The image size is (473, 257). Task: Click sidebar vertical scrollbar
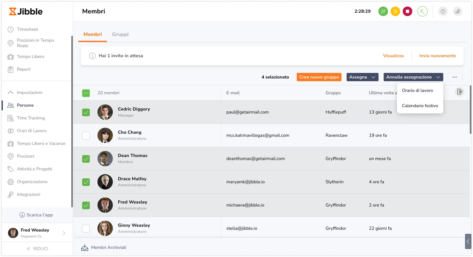(72, 121)
